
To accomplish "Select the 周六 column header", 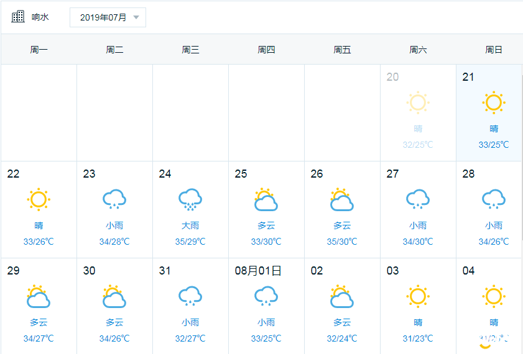I will (418, 50).
